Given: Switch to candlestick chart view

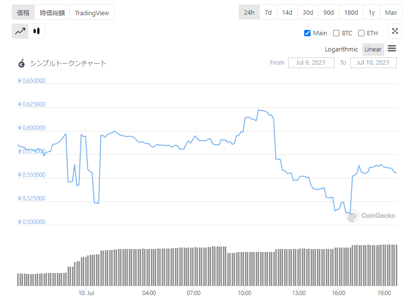Looking at the screenshot, I should [37, 31].
